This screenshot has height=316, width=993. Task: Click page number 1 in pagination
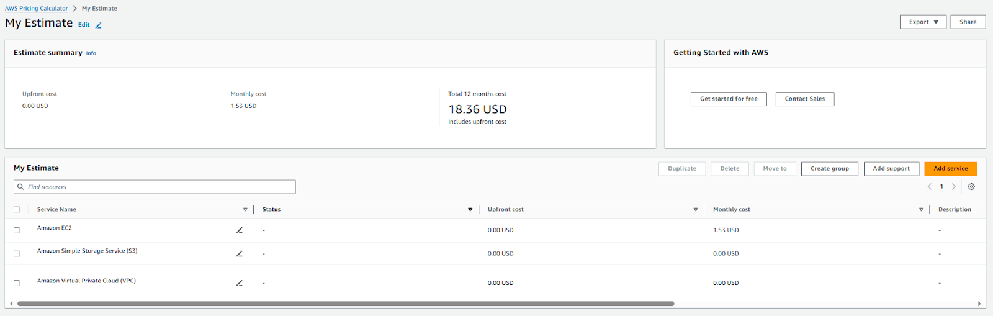pos(941,186)
